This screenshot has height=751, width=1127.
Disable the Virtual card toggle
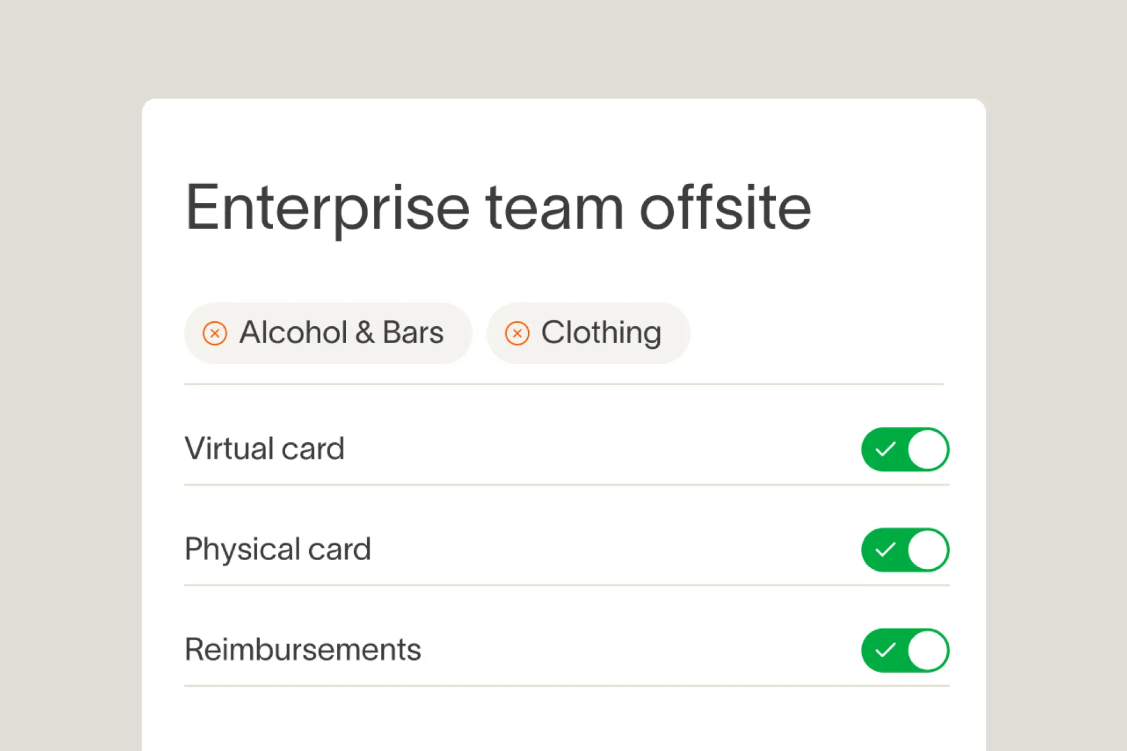[x=905, y=449]
